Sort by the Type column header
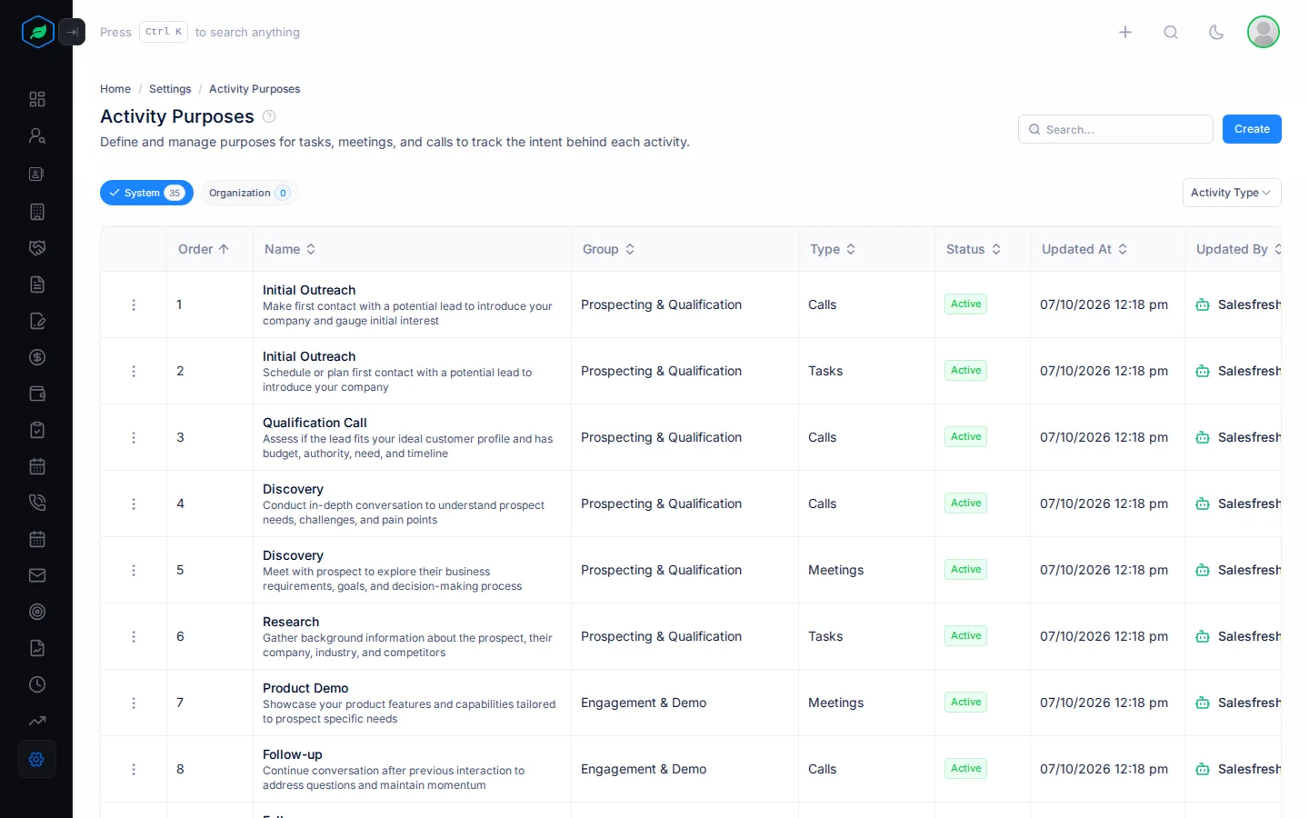 833,249
